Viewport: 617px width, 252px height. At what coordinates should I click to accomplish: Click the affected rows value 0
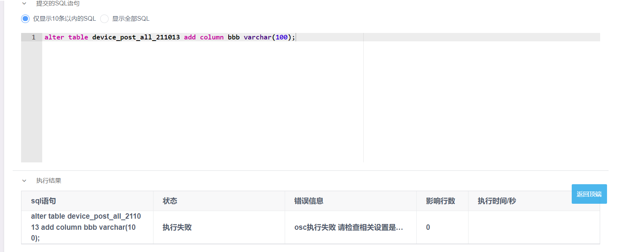click(428, 227)
